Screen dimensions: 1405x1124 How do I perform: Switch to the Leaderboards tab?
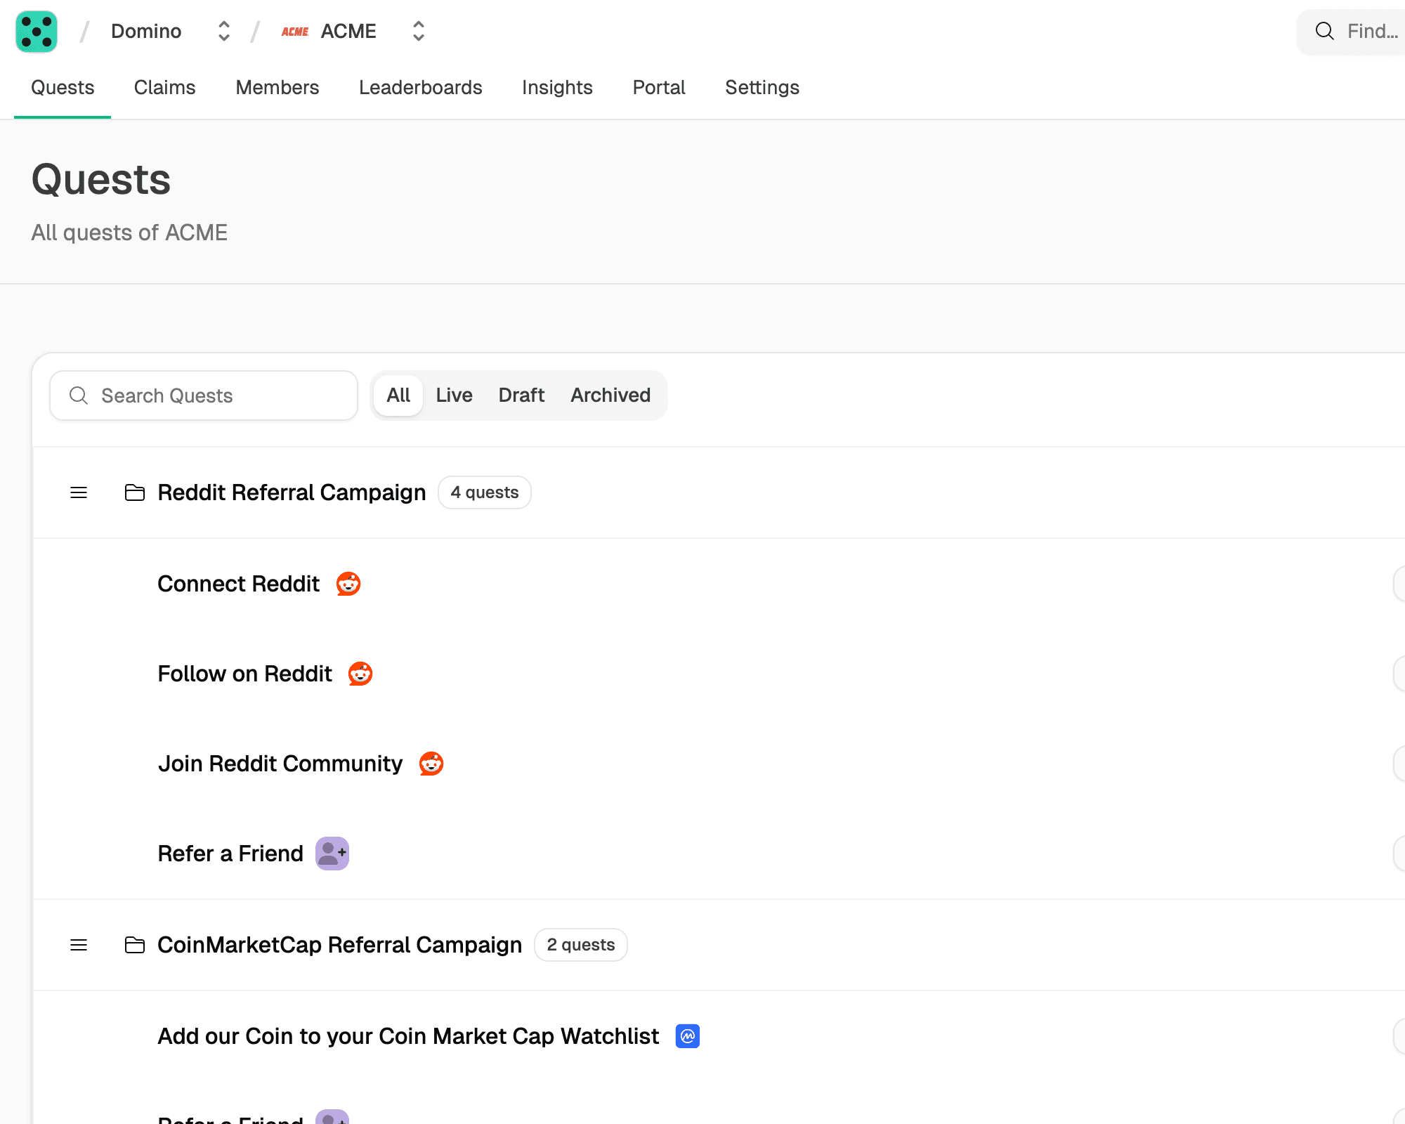pyautogui.click(x=420, y=88)
